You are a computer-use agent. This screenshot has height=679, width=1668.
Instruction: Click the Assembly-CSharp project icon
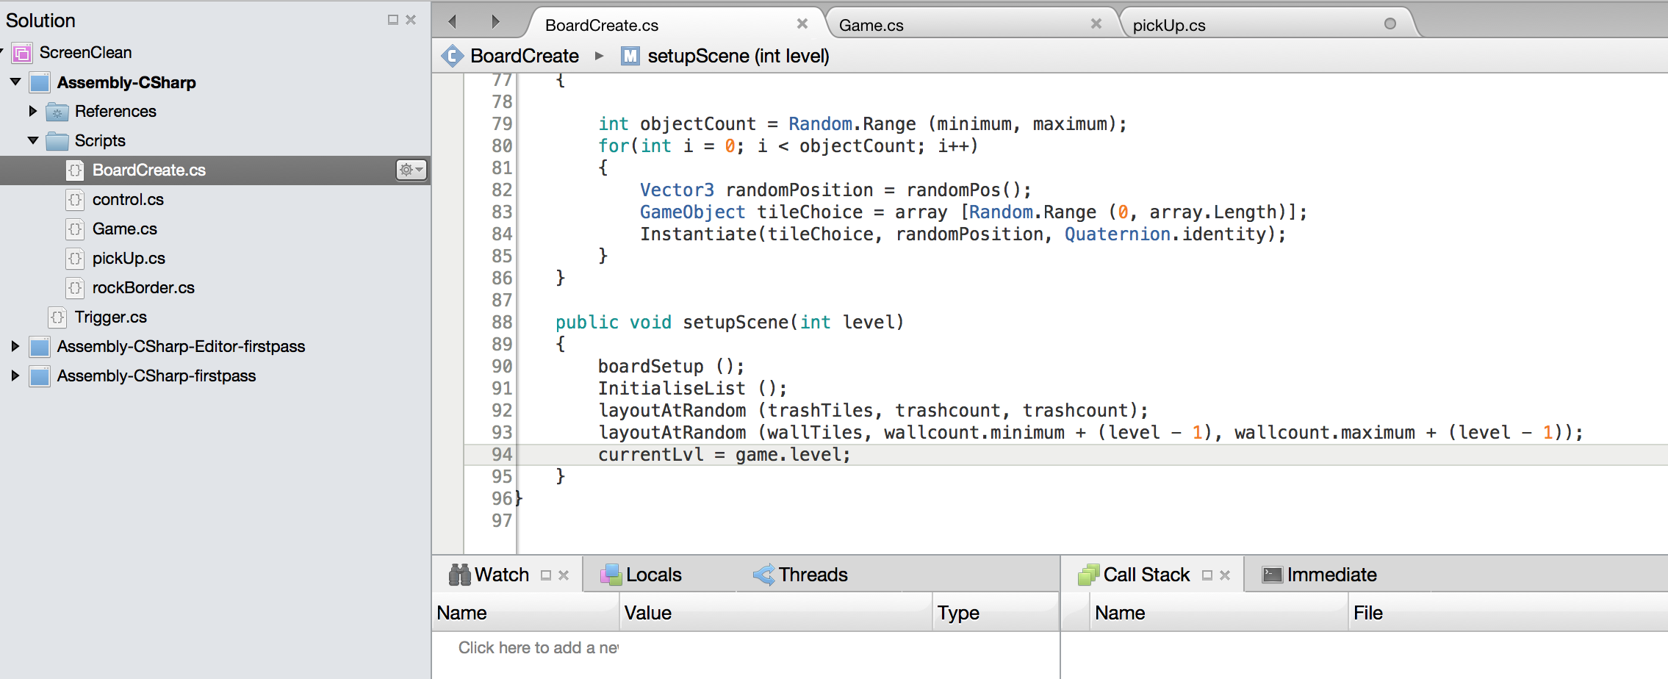tap(40, 82)
